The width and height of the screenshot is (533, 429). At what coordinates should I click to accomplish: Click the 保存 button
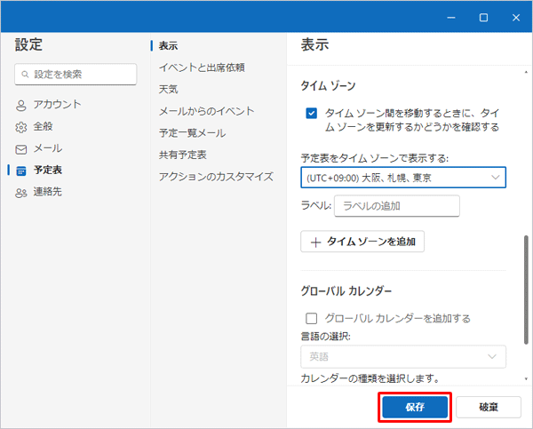click(415, 407)
